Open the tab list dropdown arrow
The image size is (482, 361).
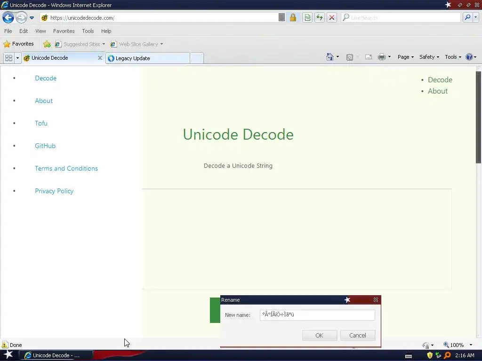point(17,58)
